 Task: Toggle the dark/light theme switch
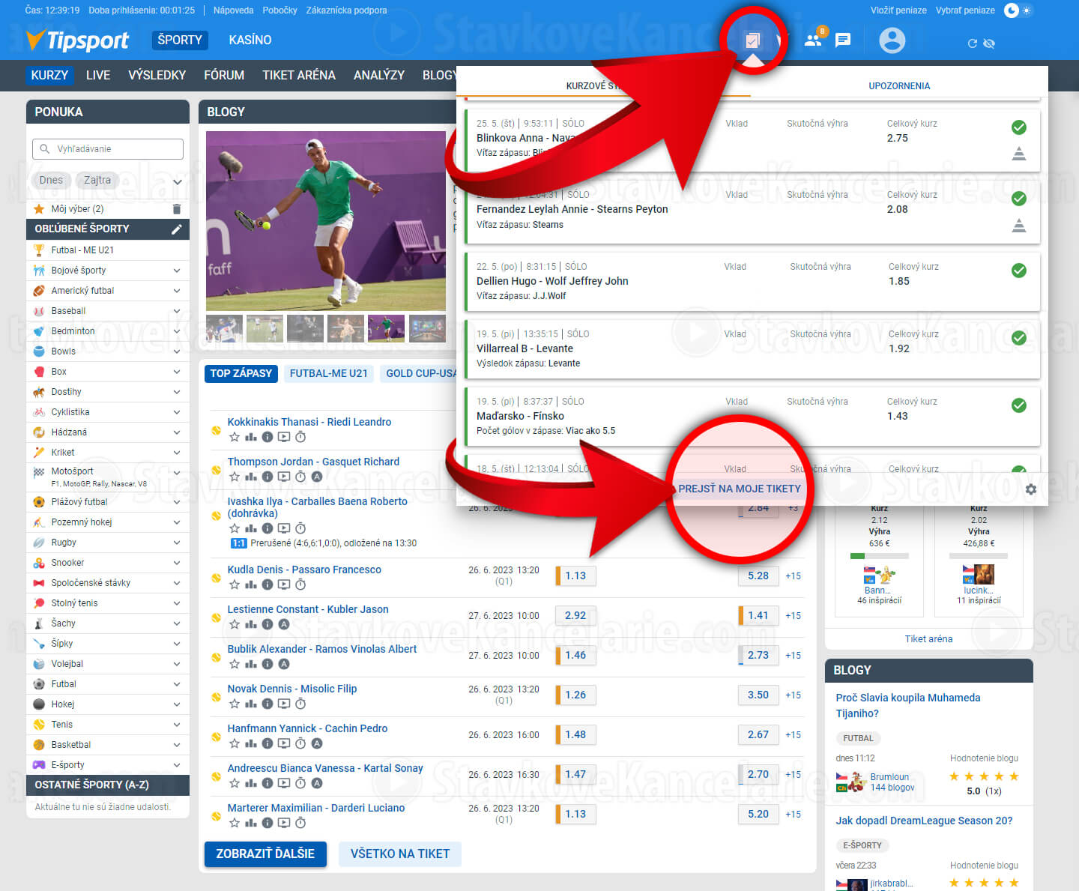pyautogui.click(x=1018, y=10)
